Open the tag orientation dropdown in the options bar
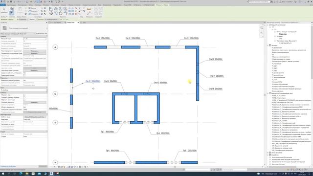This screenshot has width=313, height=176. [22, 20]
